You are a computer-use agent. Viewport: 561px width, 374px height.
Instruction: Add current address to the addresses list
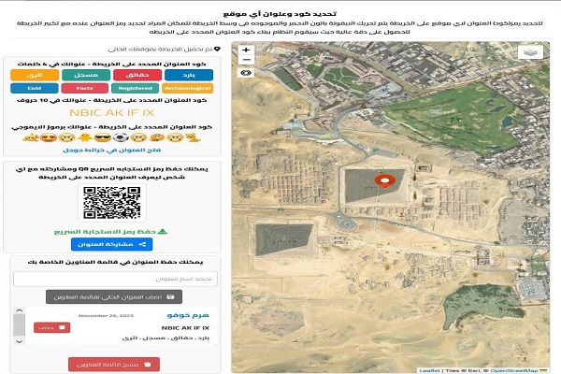tap(111, 295)
